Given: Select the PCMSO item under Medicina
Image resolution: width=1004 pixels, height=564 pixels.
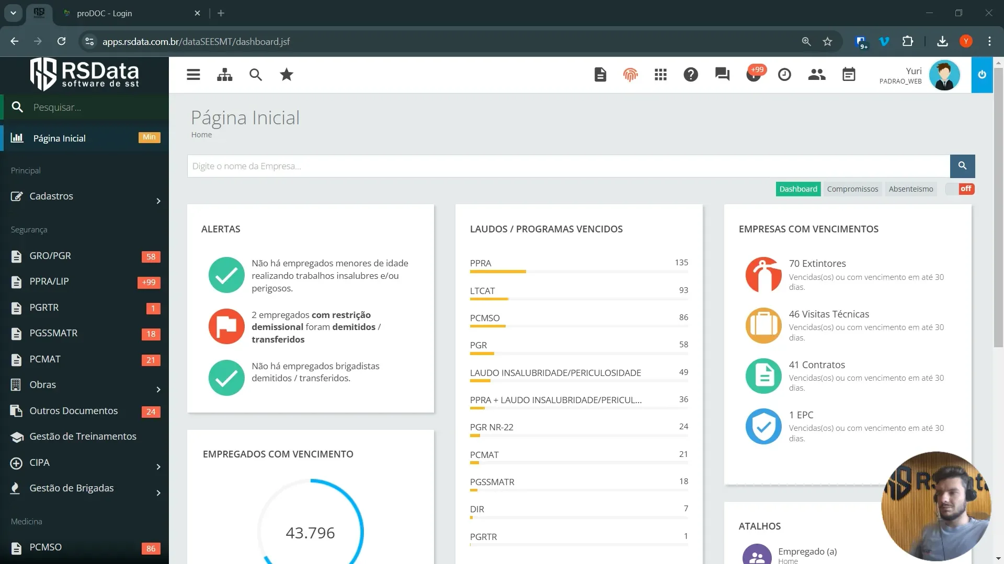Looking at the screenshot, I should [45, 547].
